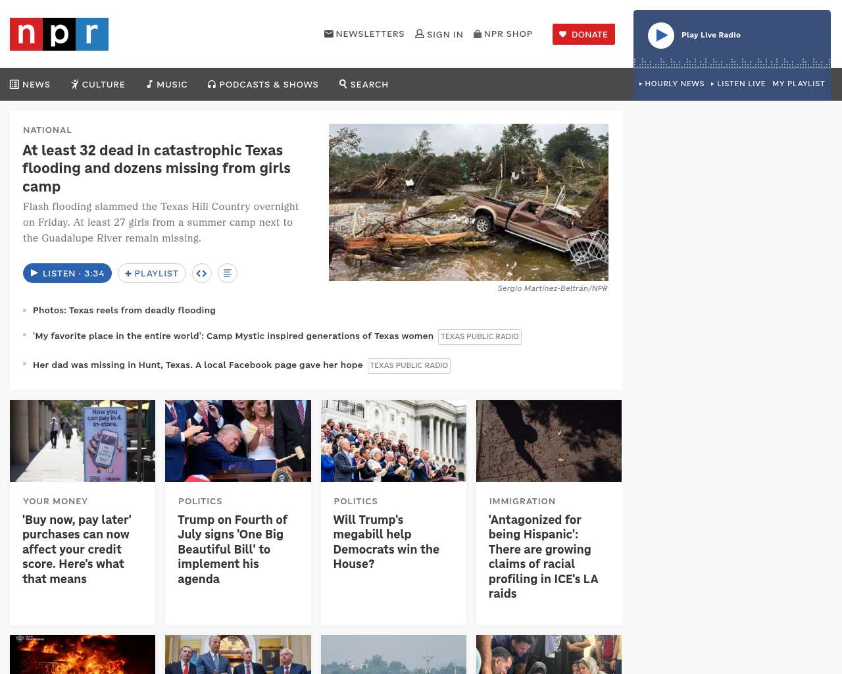The height and width of the screenshot is (674, 842).
Task: Click the Search magnifier icon
Action: (x=343, y=84)
